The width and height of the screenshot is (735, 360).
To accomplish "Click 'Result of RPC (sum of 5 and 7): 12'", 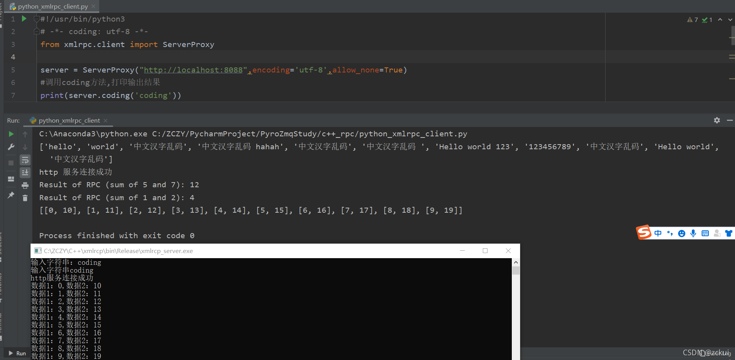I will tap(119, 185).
